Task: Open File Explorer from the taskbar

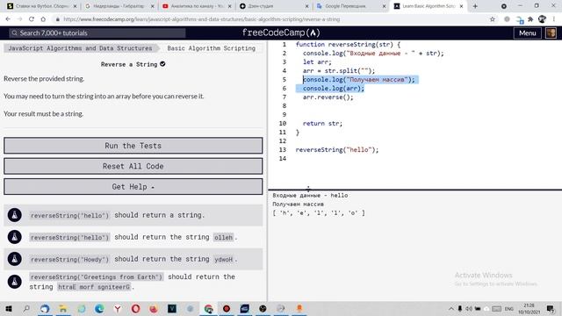Action: [63, 308]
